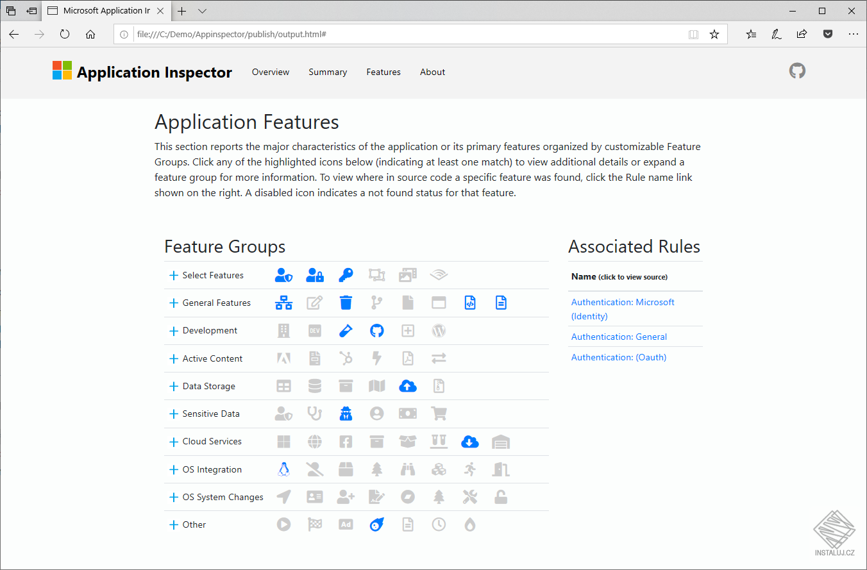Viewport: 867px width, 570px height.
Task: Expand the Active Content group
Action: click(x=173, y=359)
